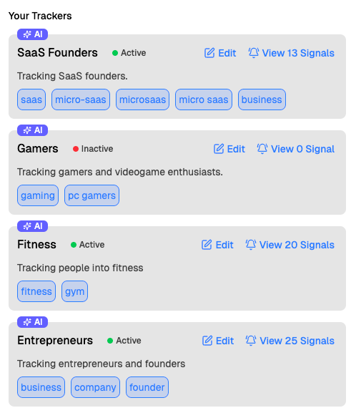Select the micro-saas keyword tag
The height and width of the screenshot is (418, 356).
[81, 99]
